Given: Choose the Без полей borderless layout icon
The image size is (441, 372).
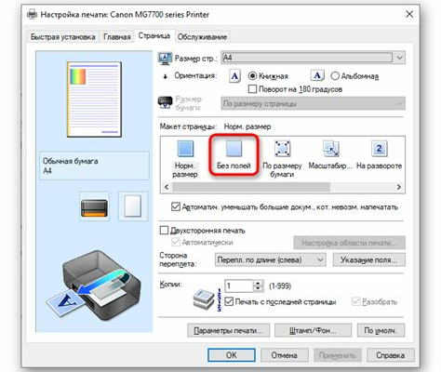Looking at the screenshot, I should 234,148.
